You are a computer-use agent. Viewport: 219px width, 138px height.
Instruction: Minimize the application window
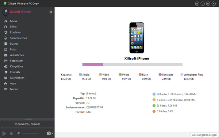203,4
